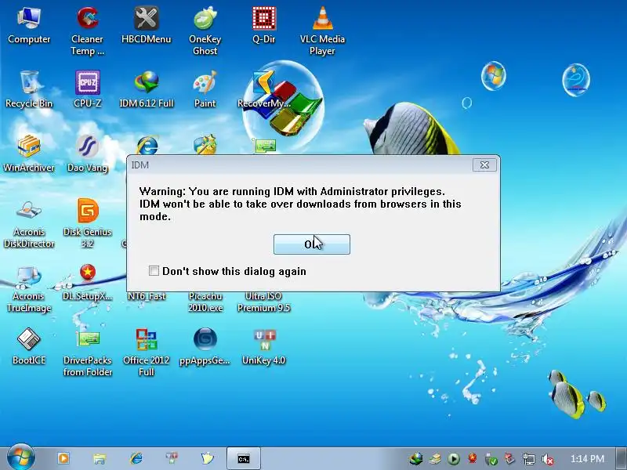
Task: Click the Ultra ISO Premium 9.5 label
Action: coord(263,302)
